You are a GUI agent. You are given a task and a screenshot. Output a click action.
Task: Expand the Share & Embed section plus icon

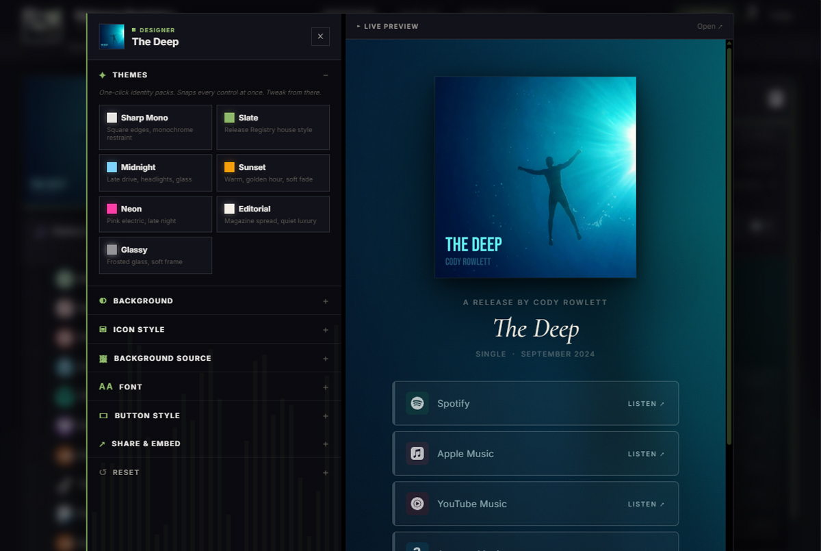(326, 444)
